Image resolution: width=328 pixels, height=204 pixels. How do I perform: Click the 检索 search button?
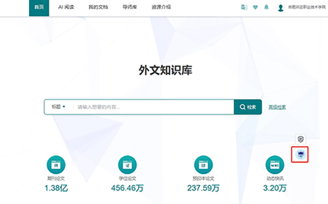[248, 107]
